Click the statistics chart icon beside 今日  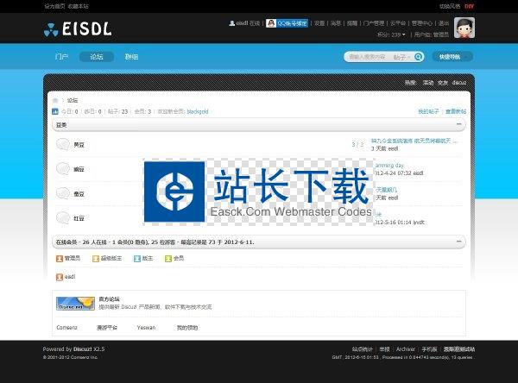tap(56, 111)
